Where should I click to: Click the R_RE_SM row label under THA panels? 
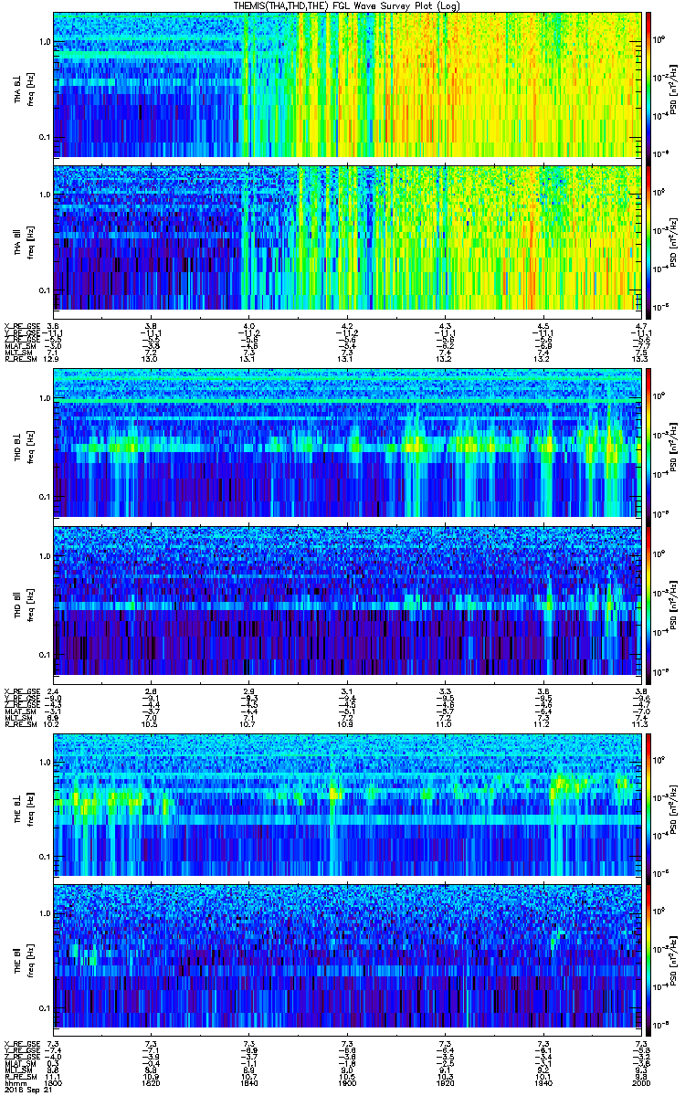[19, 360]
